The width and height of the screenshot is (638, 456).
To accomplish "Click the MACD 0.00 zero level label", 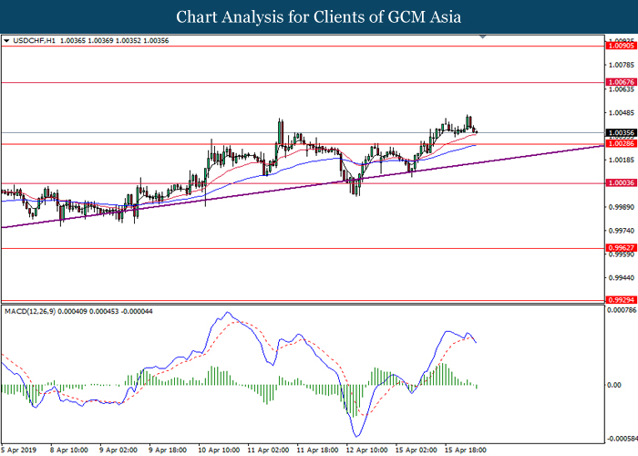I will (x=613, y=385).
